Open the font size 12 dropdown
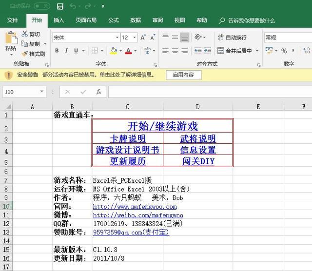Screen dimensions: 312x271 coord(135,38)
